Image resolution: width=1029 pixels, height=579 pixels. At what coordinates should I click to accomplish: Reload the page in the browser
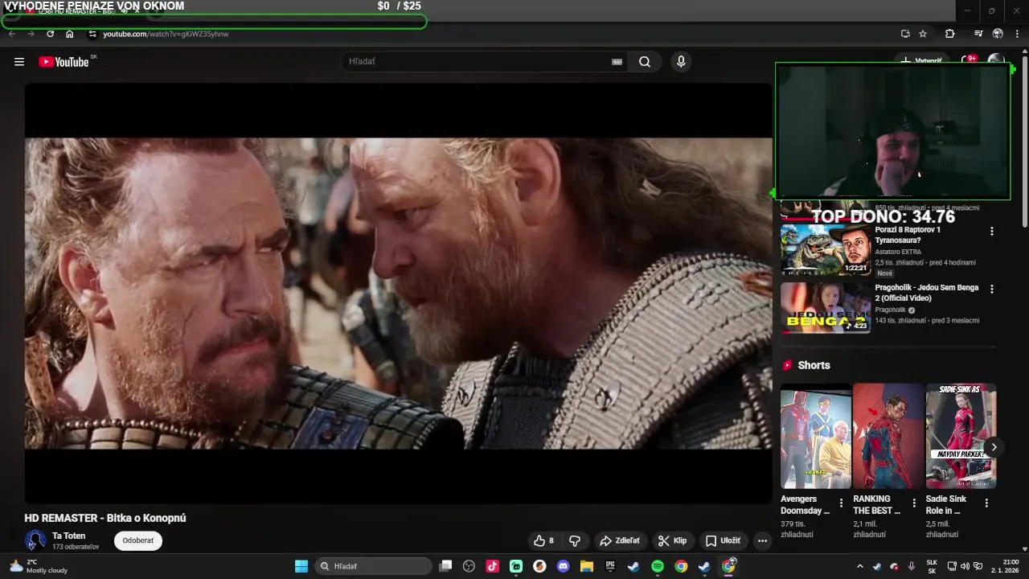click(50, 34)
